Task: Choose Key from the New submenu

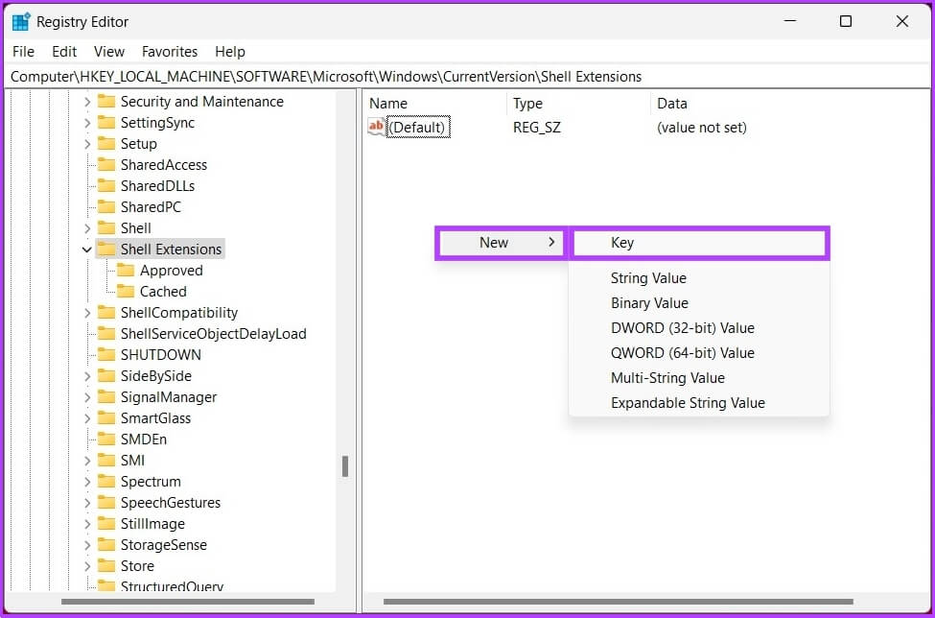Action: 699,243
